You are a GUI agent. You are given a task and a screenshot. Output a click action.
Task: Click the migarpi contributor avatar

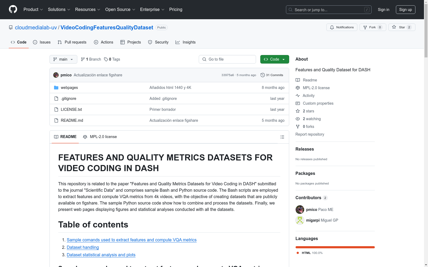300,220
